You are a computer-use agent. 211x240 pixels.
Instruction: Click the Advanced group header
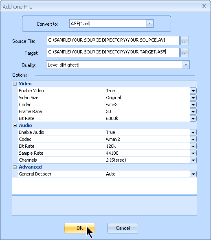tap(30, 167)
